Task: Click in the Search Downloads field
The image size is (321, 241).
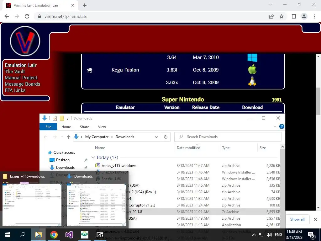Action: (228, 137)
